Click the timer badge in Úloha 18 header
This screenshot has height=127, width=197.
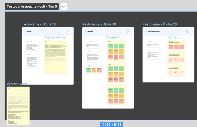[67, 31]
